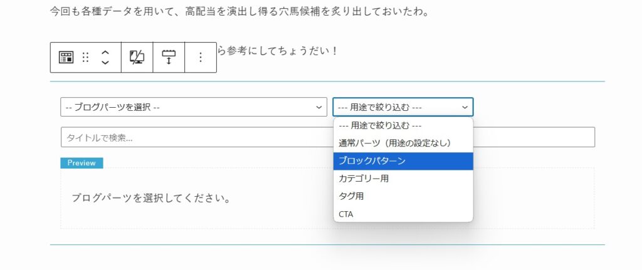Screen dimensions: 642x270
Task: Open the block options three-dot menu
Action: point(201,57)
